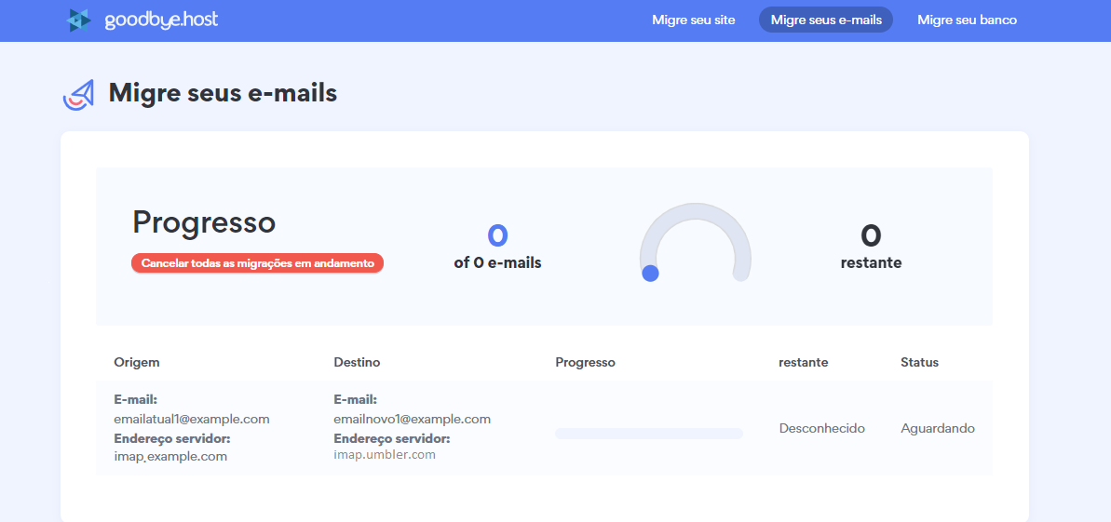
Task: Click the blue dot on the progress gauge
Action: click(650, 274)
